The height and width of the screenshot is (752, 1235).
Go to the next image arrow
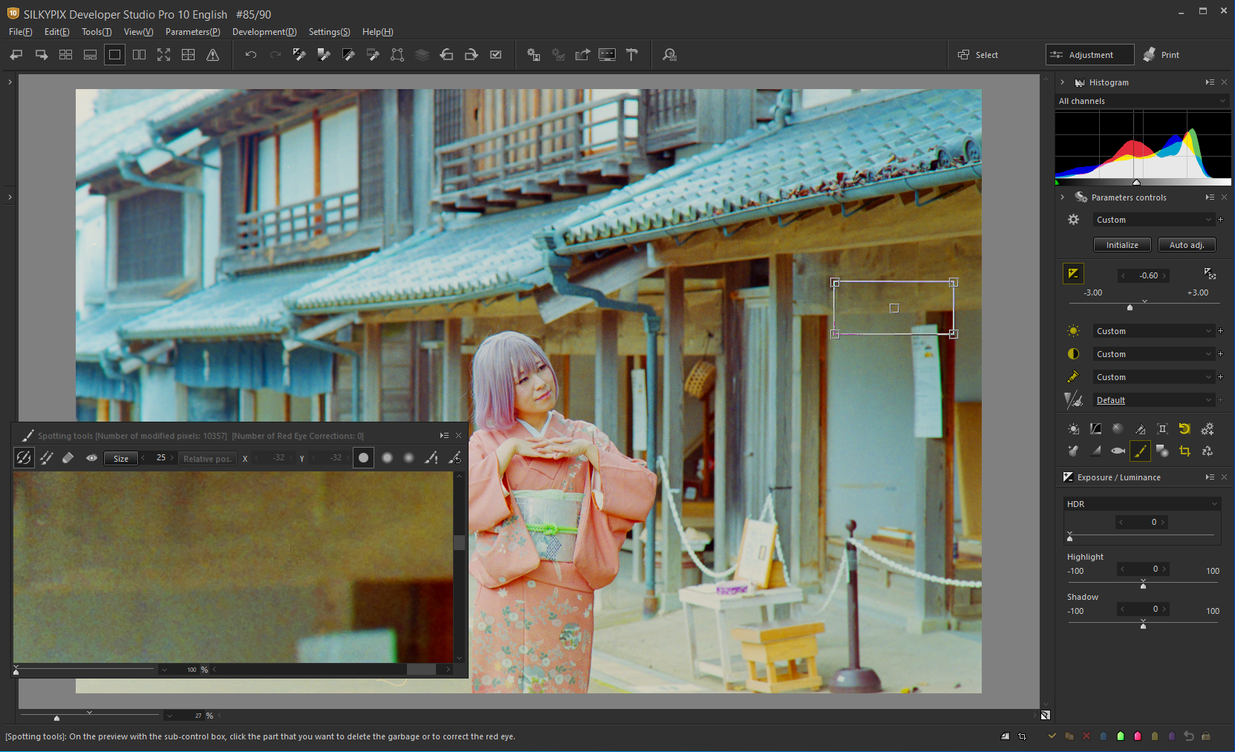tap(41, 55)
